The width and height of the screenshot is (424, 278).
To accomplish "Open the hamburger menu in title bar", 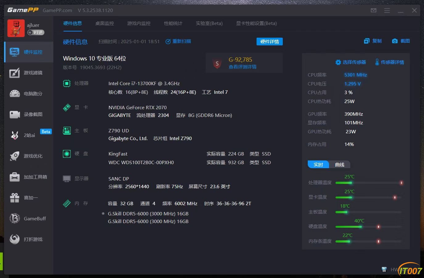I will (387, 10).
